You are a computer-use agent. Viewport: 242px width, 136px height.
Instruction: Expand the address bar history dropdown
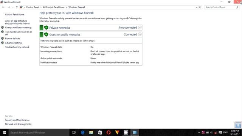pos(197,7)
